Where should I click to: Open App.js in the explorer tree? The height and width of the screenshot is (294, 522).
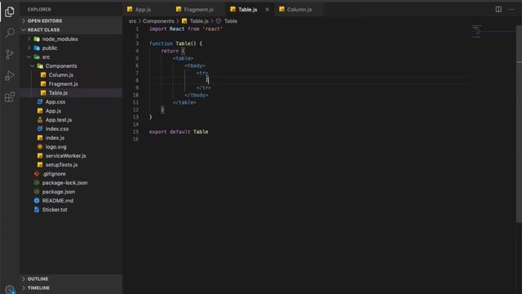click(x=71, y=111)
